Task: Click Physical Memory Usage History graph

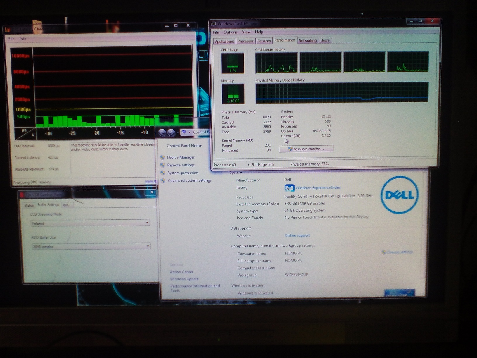Action: (342, 92)
